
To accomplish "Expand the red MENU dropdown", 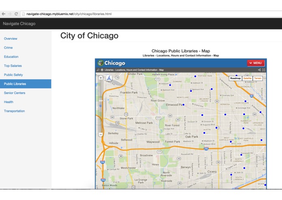I will [256, 63].
